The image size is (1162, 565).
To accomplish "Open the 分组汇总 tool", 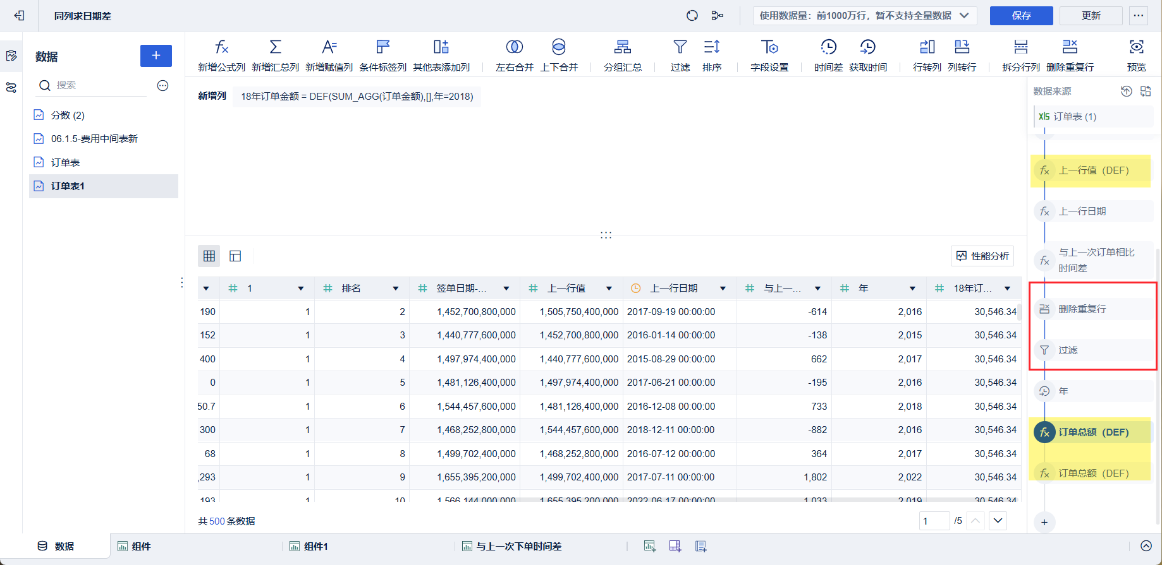I will click(x=623, y=55).
